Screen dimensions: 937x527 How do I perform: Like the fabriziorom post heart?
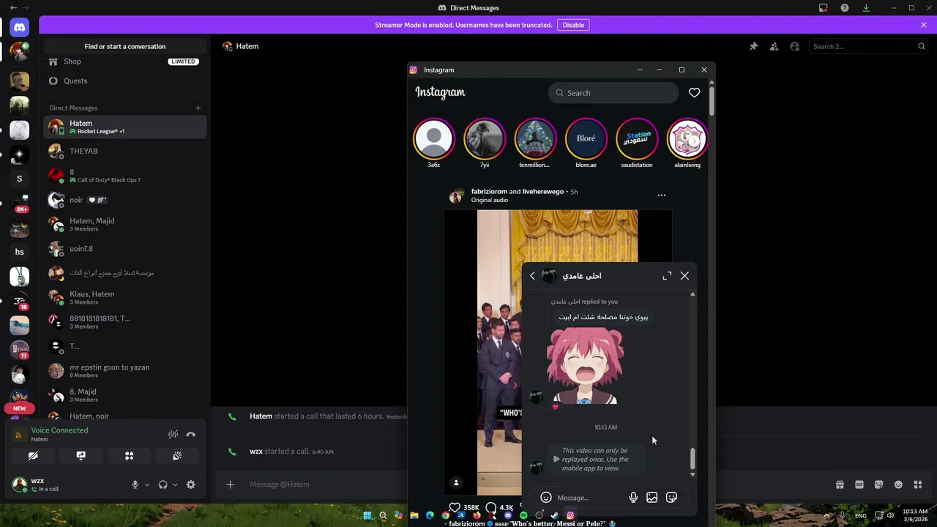point(455,507)
